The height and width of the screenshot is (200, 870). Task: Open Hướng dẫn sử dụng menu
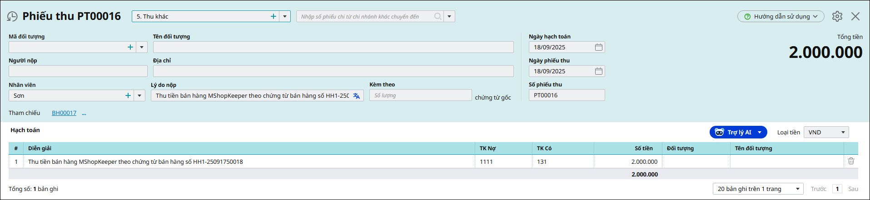coord(781,16)
